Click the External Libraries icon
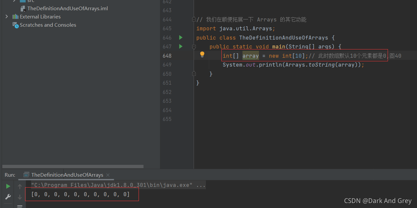 [15, 16]
